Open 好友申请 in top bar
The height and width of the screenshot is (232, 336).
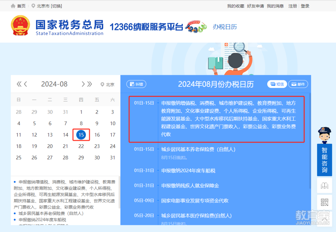tap(255, 6)
